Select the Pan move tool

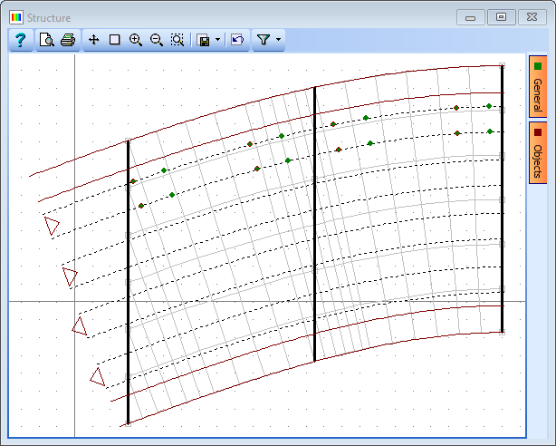(x=94, y=40)
